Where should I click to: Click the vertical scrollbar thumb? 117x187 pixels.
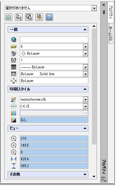pyautogui.click(x=94, y=86)
